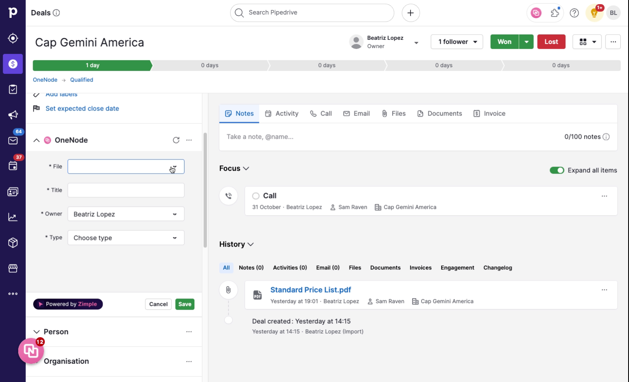Switch to Activity tab
The height and width of the screenshot is (382, 629).
coord(282,113)
